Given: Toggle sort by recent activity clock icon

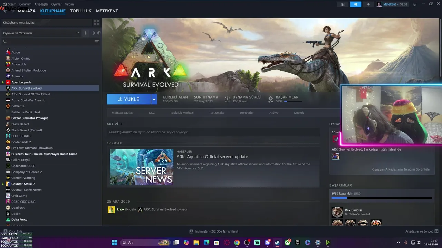Looking at the screenshot, I should (x=93, y=33).
